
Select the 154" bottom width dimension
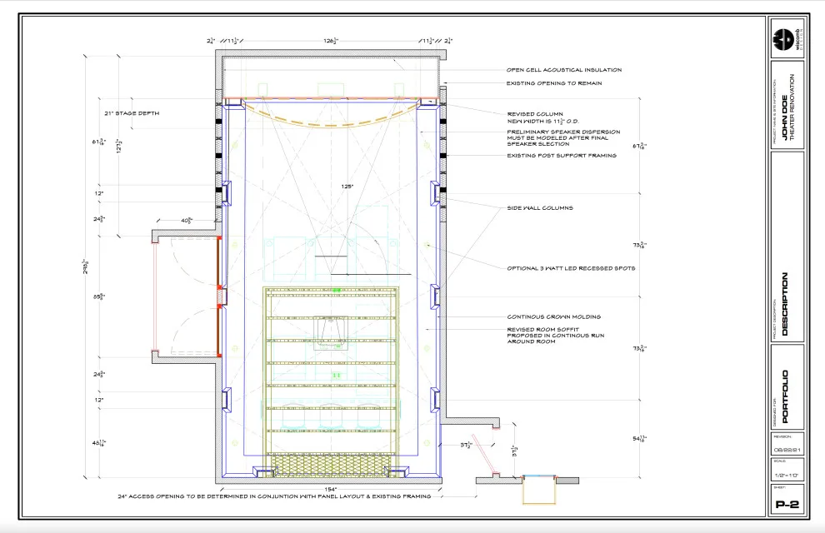click(x=331, y=490)
